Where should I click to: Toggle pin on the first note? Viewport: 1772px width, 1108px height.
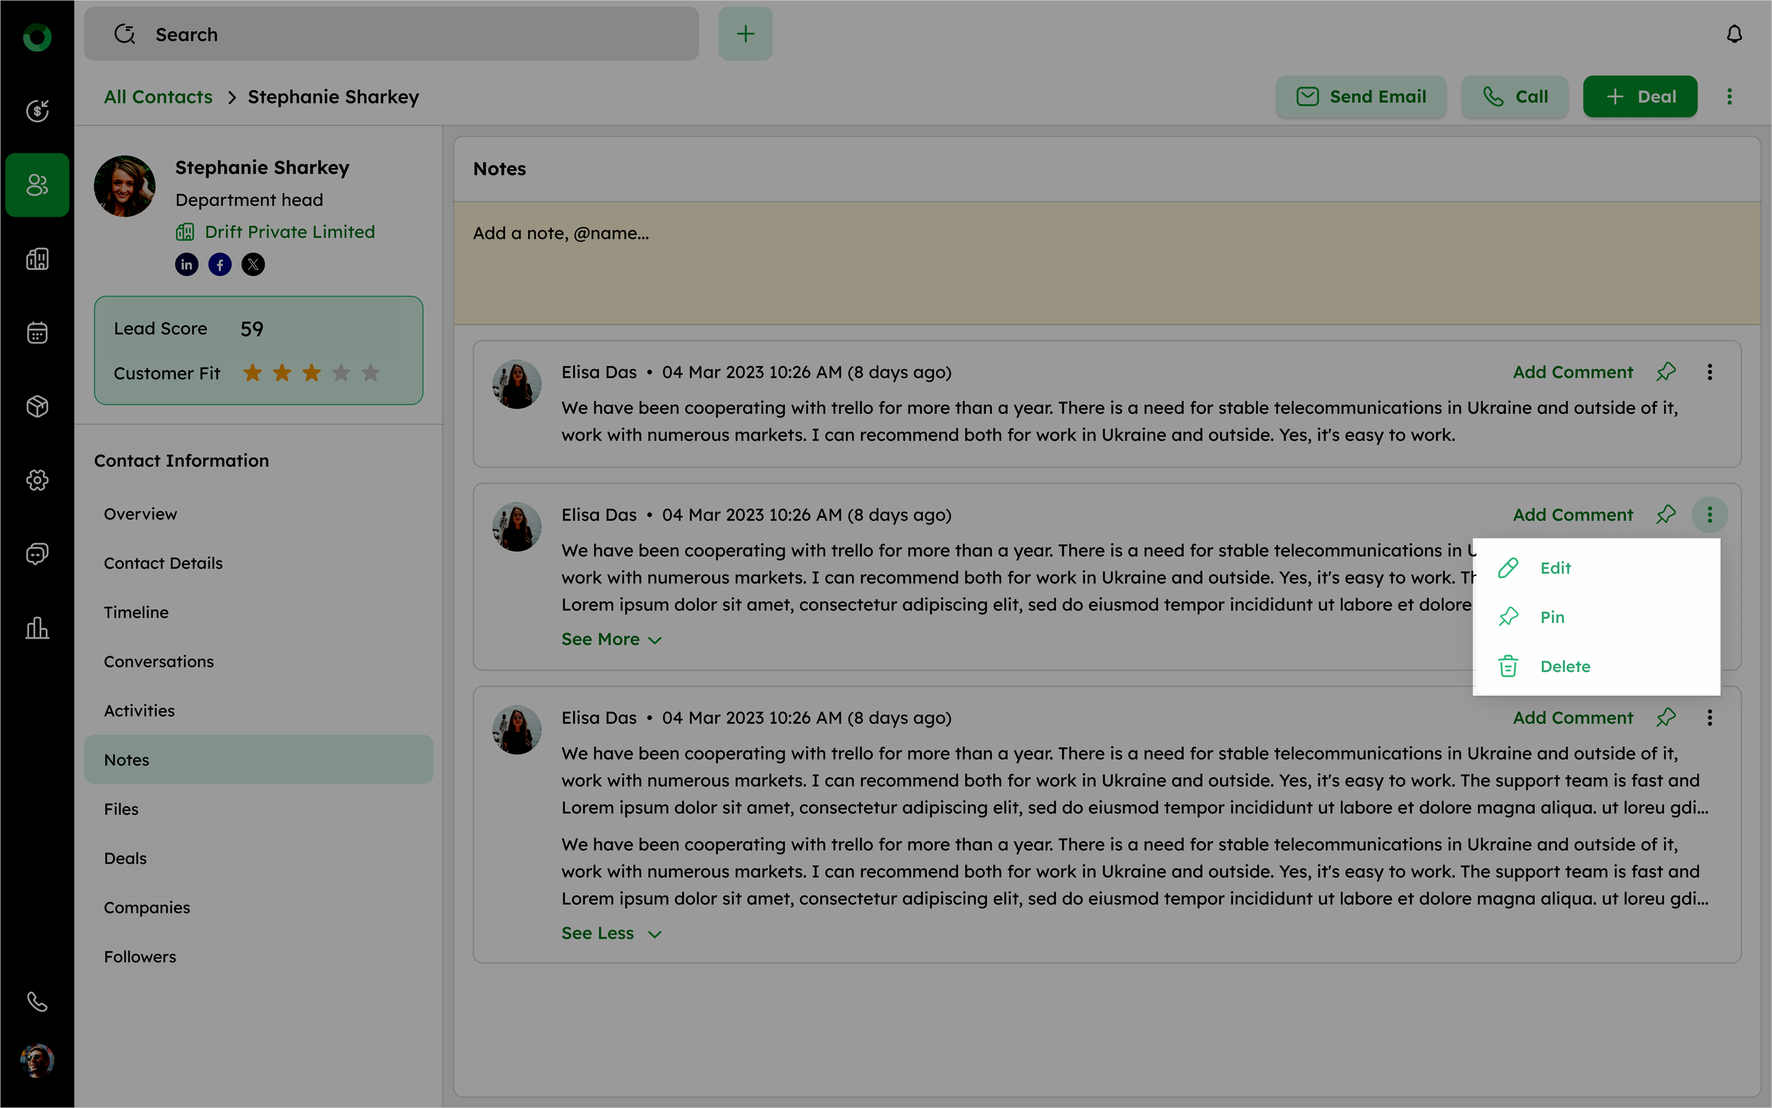1666,372
